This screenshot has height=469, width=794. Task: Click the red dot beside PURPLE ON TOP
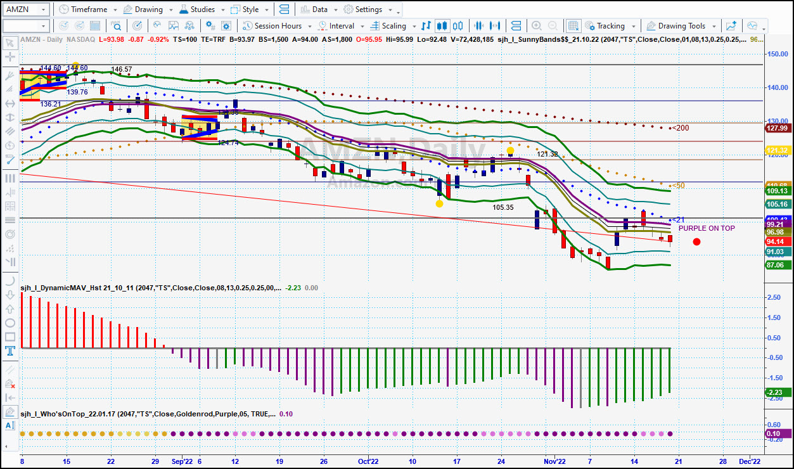(696, 241)
